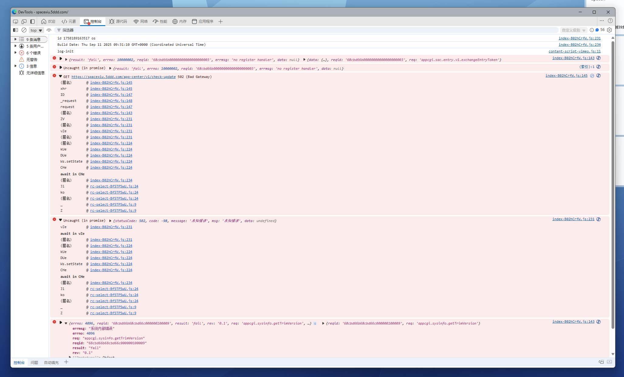Add a new tool tab with plus icon

pos(221,22)
